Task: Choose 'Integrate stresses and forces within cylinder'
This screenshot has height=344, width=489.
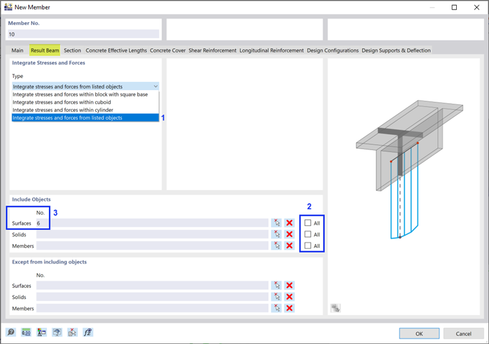Action: tap(86, 110)
